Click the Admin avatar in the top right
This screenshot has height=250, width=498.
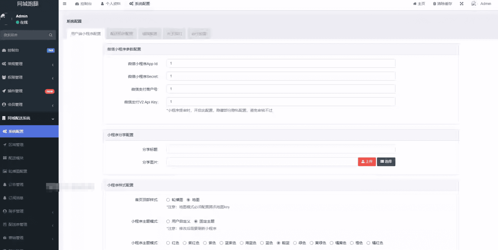click(x=474, y=3)
